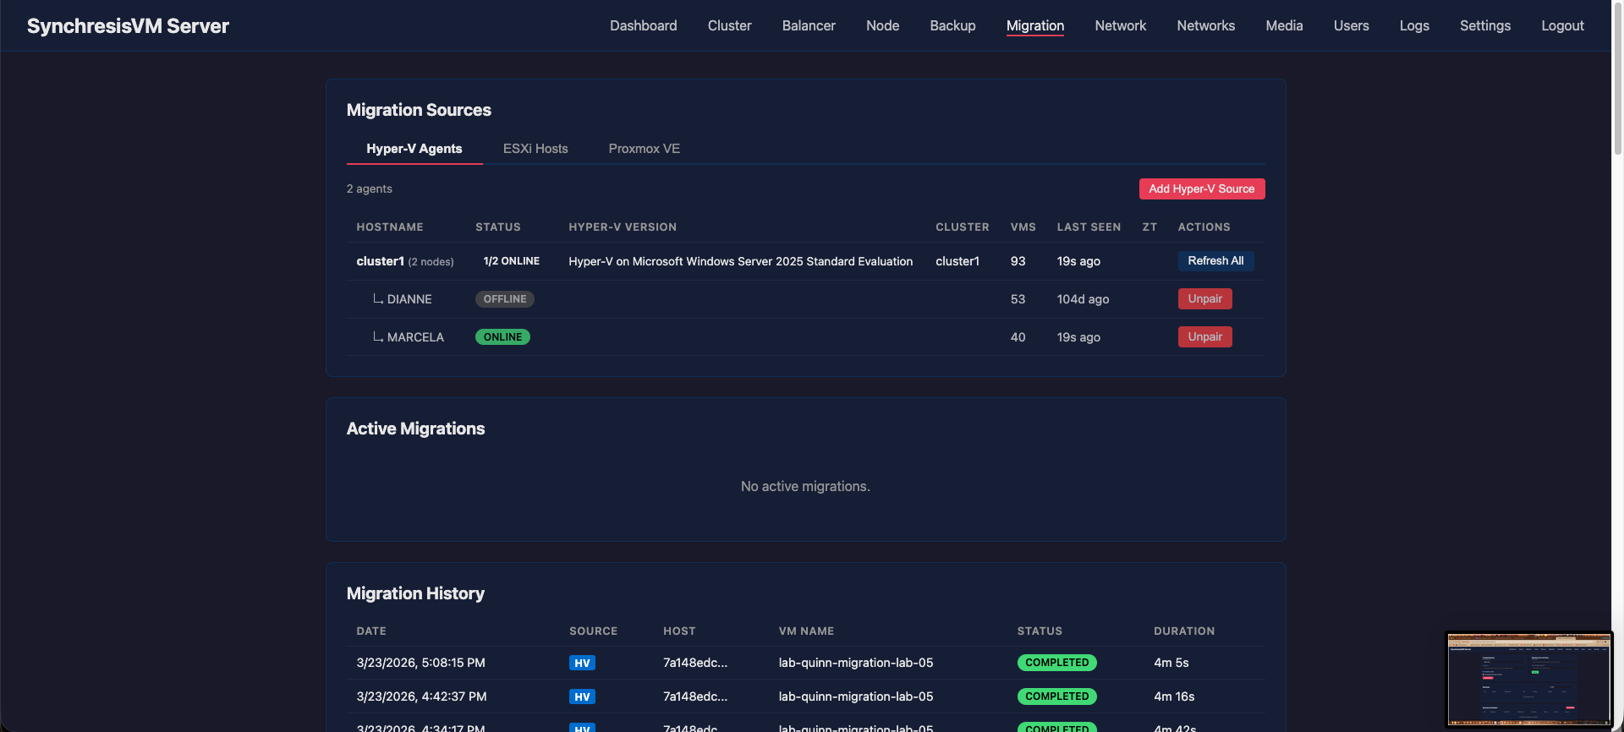
Task: Click the COMPLETED badge for the 4m 5s migration
Action: [x=1057, y=663]
